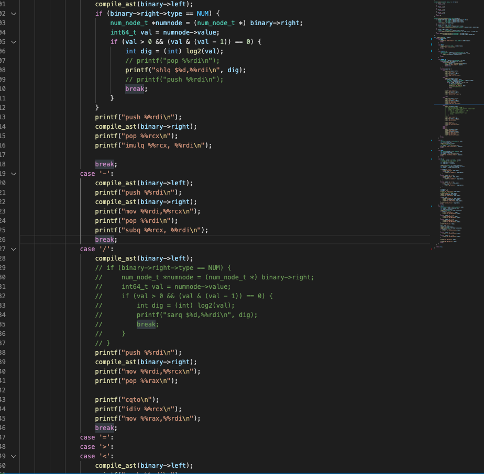The height and width of the screenshot is (474, 484).
Task: Click the printf idiv %%rcx line
Action: [x=138, y=409]
